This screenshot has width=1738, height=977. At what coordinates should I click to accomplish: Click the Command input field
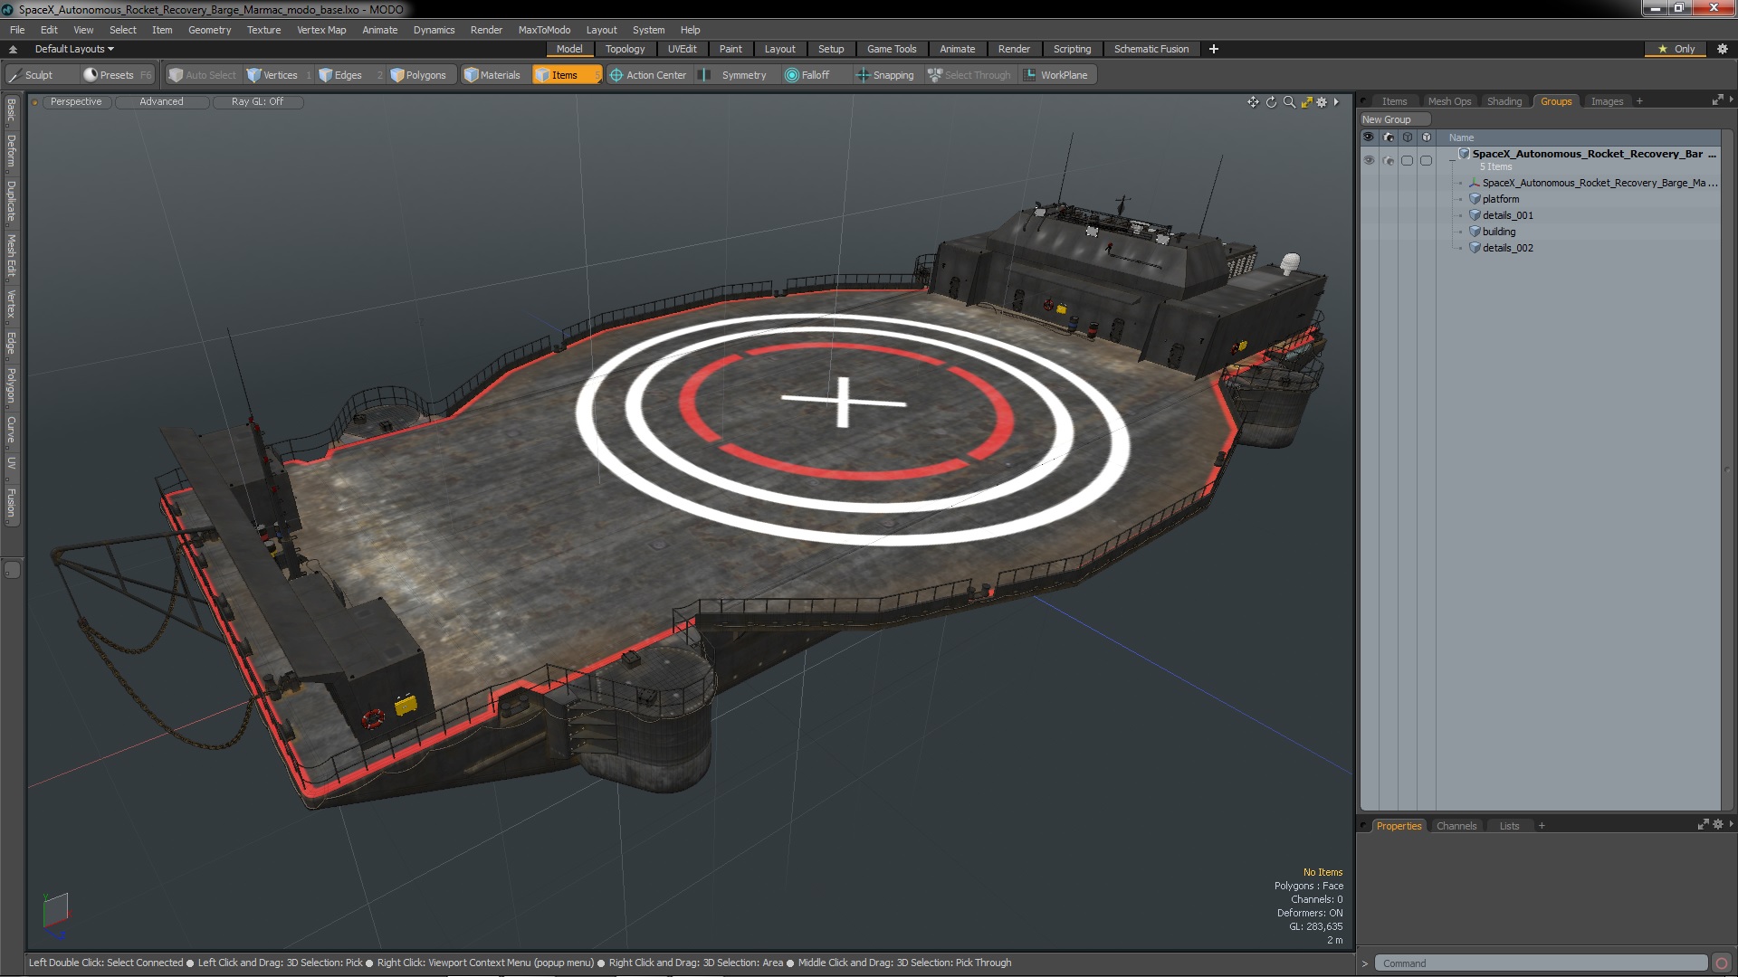1539,963
